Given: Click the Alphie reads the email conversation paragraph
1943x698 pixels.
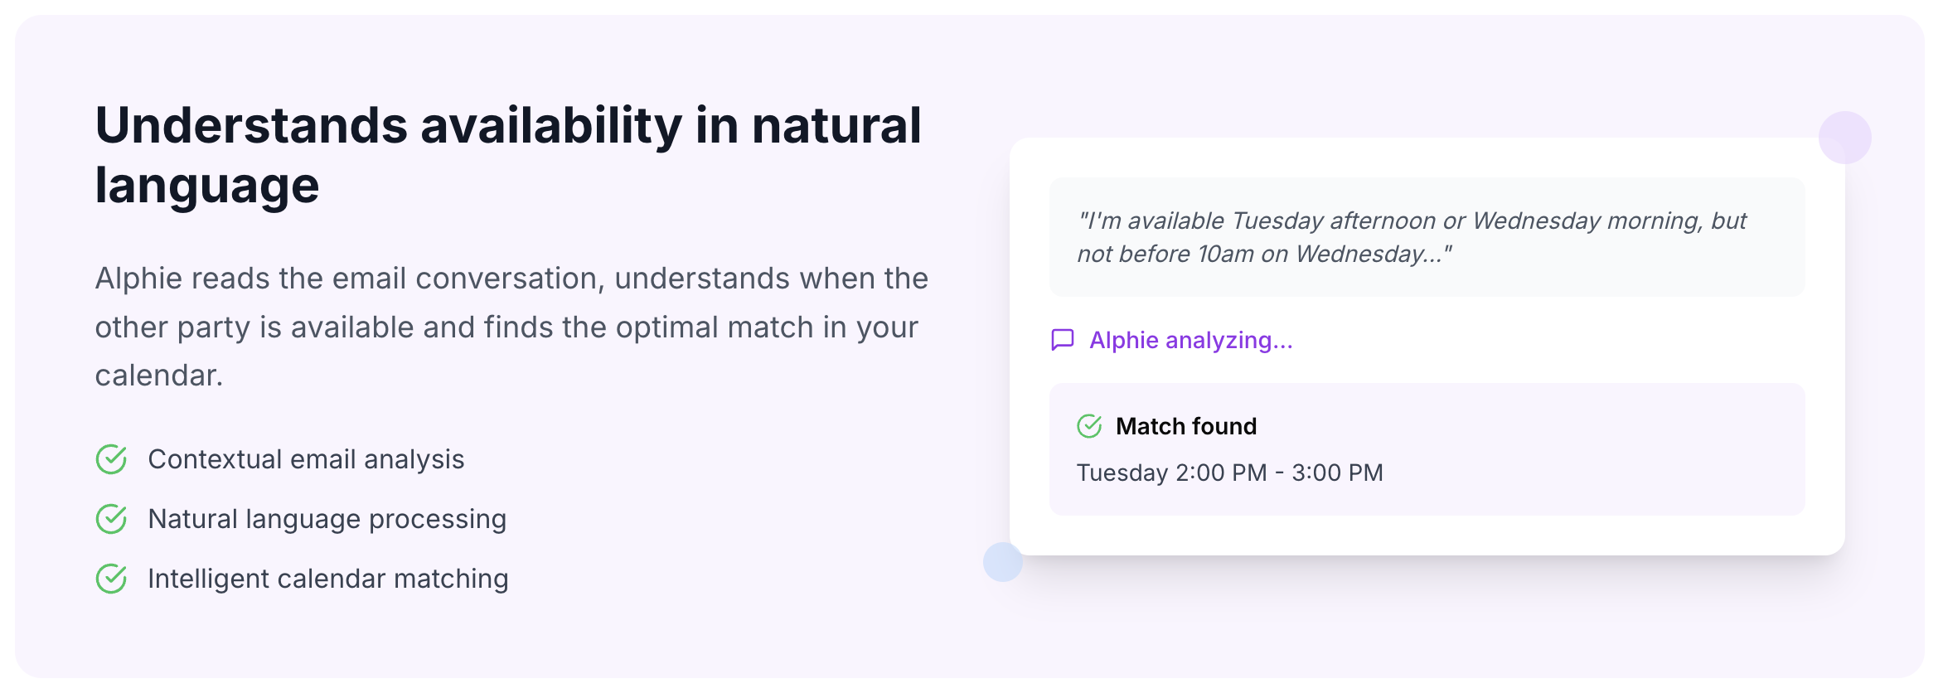Looking at the screenshot, I should (x=511, y=327).
